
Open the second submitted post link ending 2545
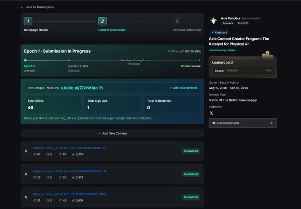tap(70, 171)
